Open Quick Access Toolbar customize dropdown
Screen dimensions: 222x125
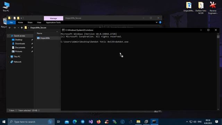point(21,18)
